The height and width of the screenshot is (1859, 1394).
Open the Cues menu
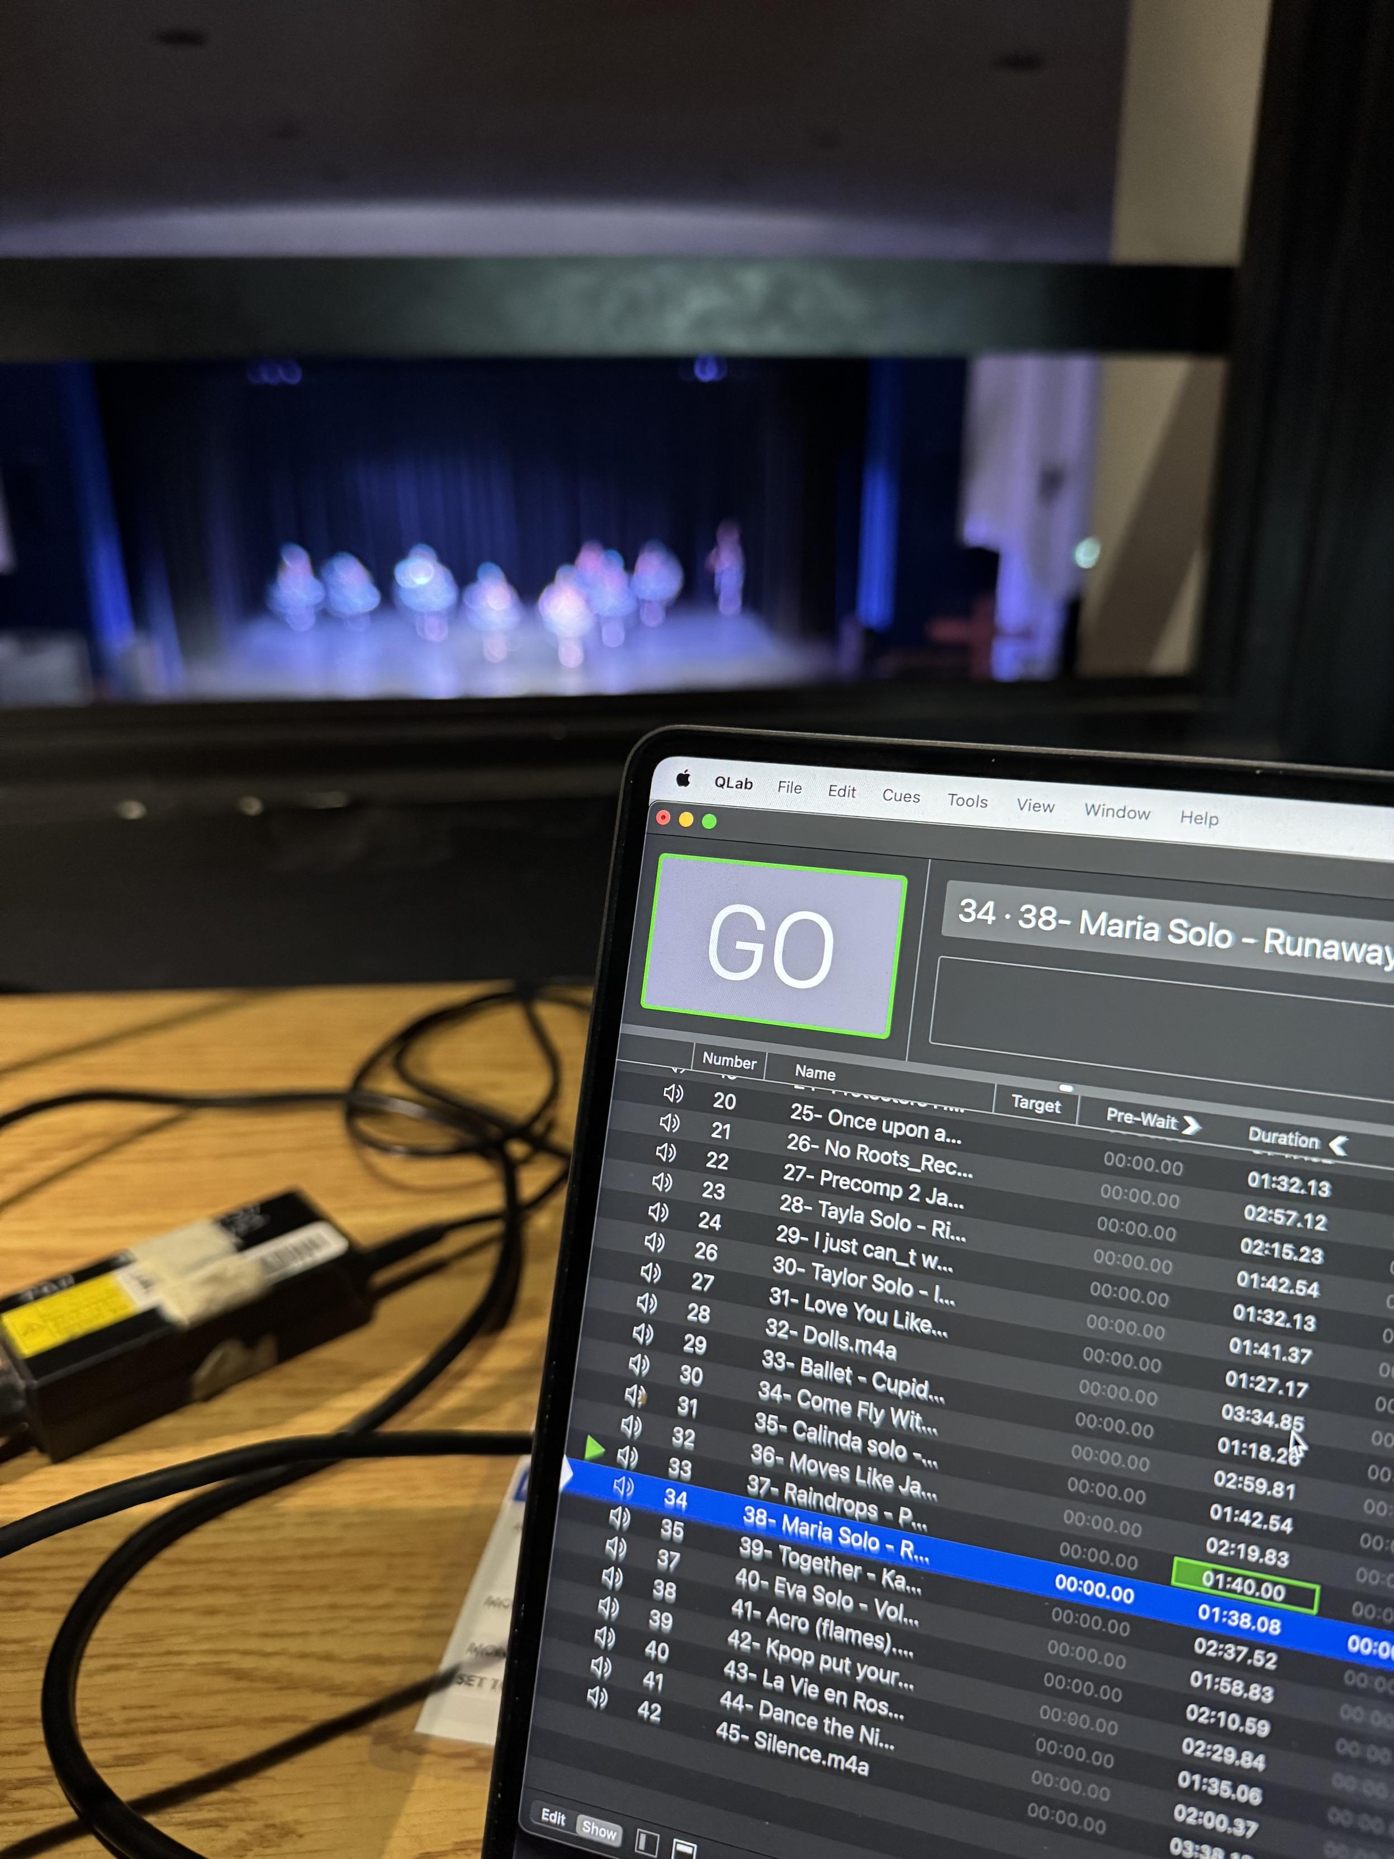click(x=901, y=796)
